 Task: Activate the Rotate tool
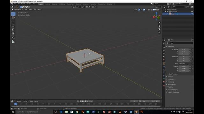pos(13,26)
